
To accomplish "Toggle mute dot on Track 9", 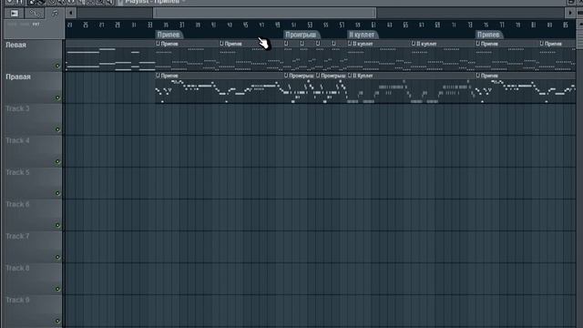I will 57,321.
